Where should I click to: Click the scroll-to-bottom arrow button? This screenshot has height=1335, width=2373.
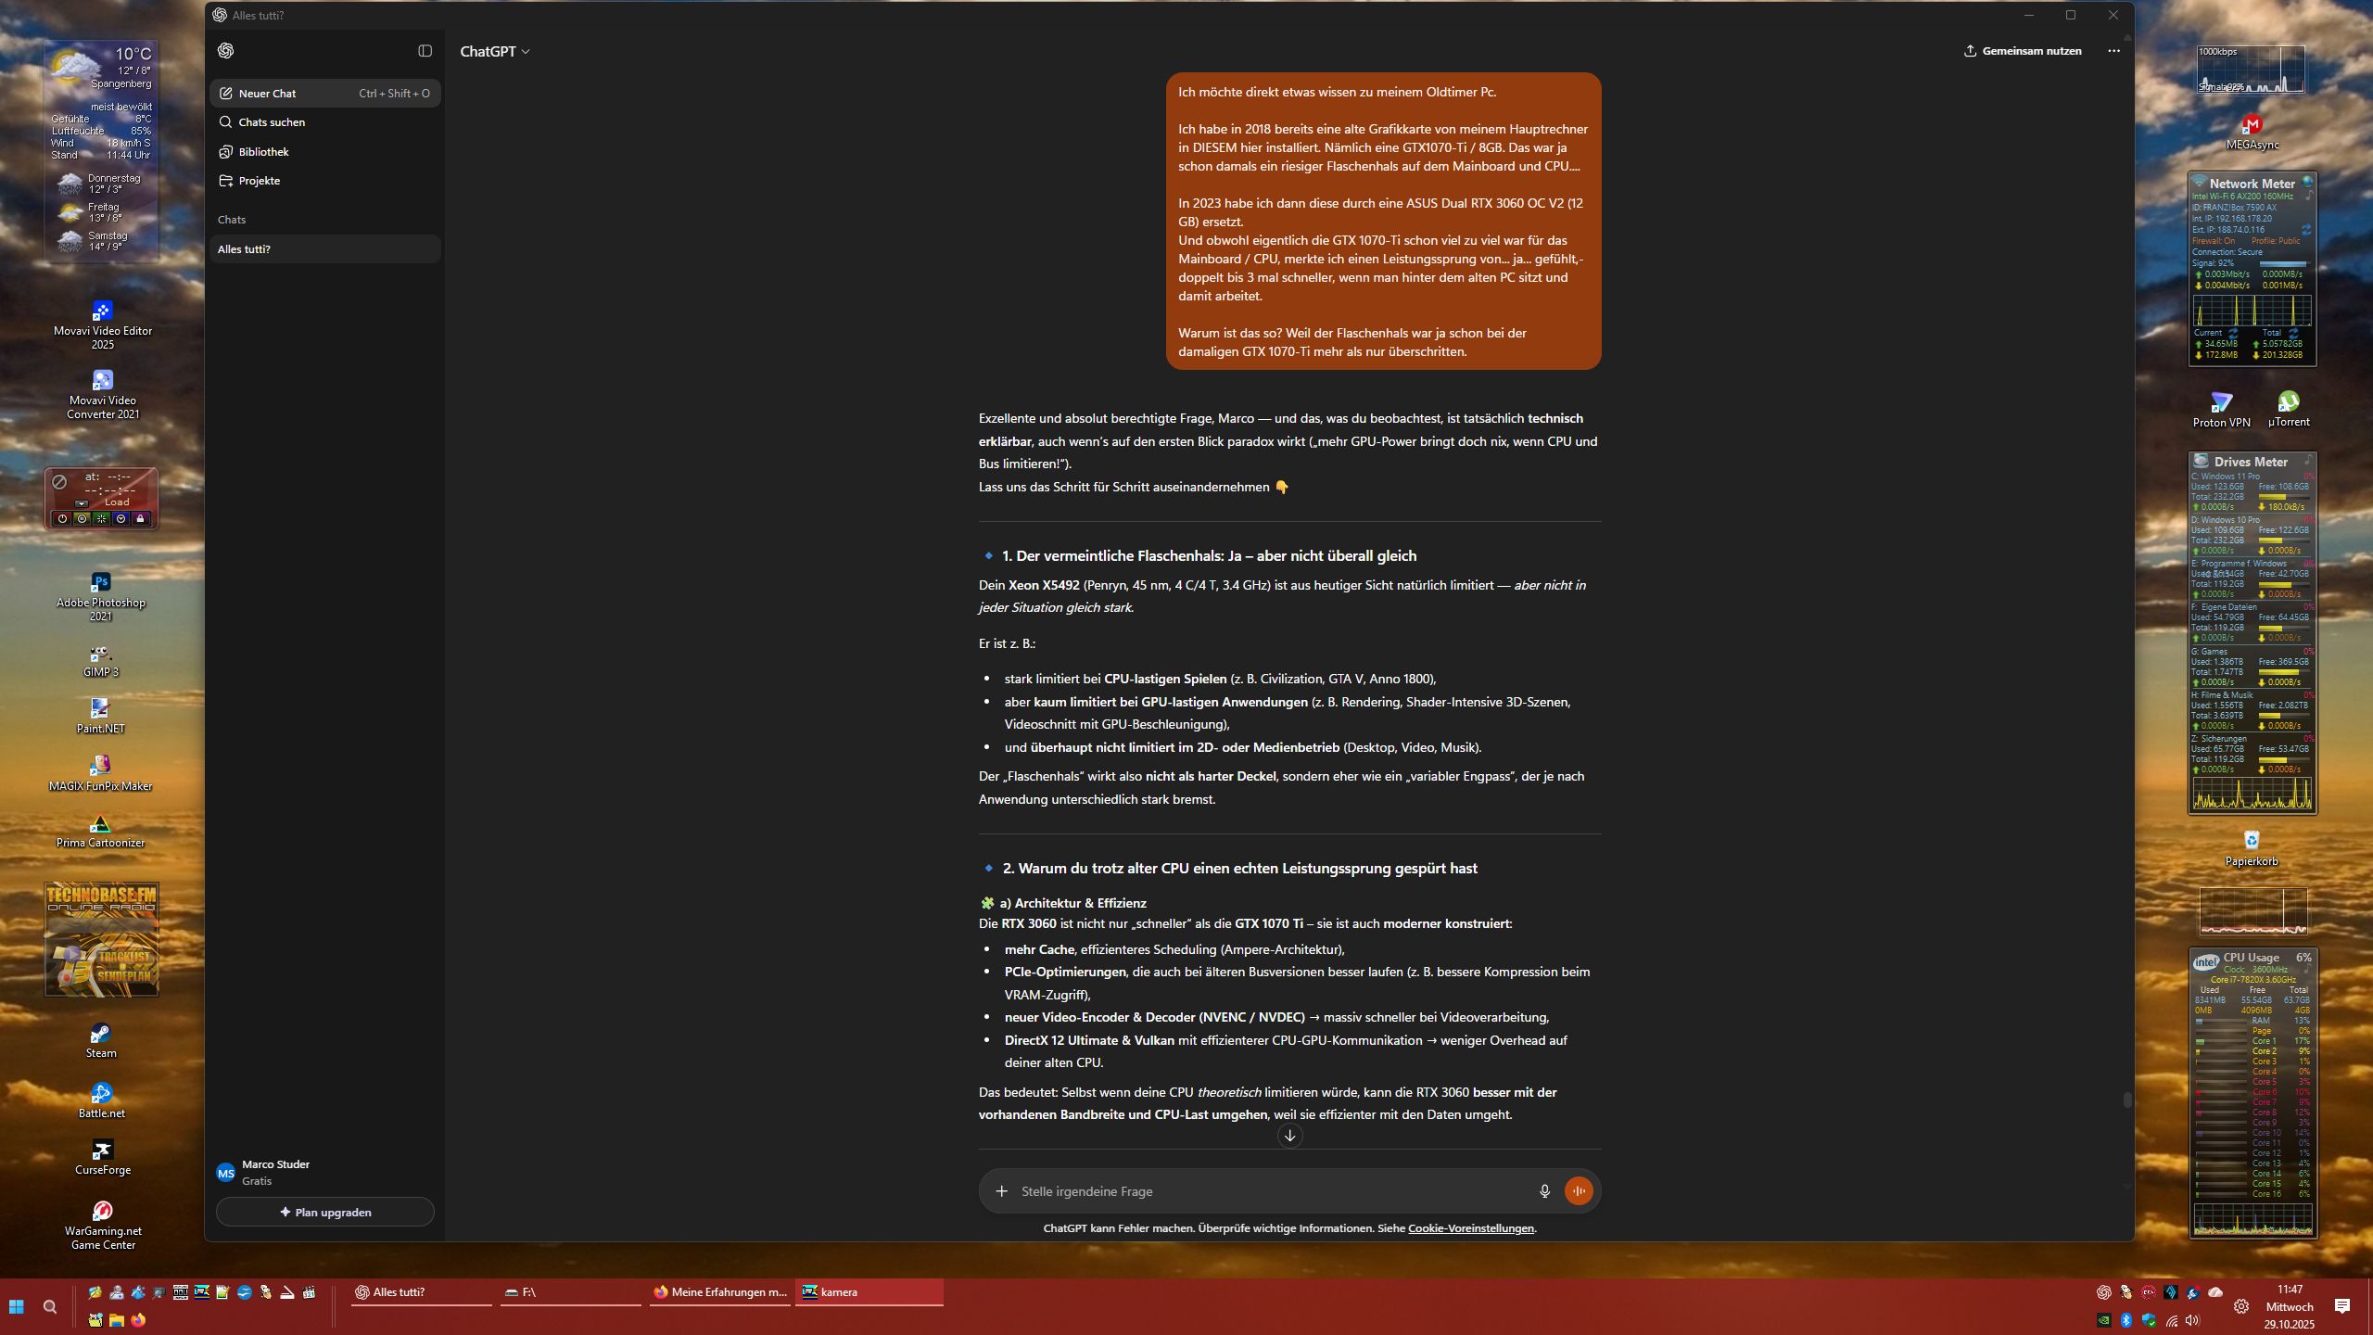(x=1289, y=1136)
